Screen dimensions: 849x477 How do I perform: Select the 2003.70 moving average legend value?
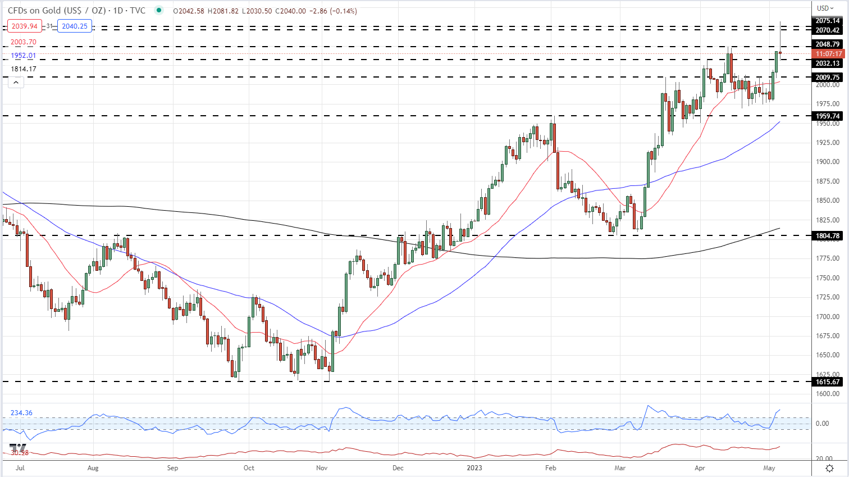pyautogui.click(x=24, y=42)
